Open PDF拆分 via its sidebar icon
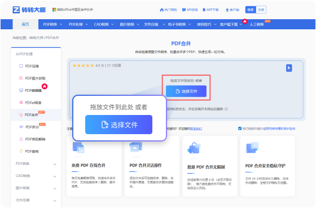Image resolution: width=316 pixels, height=208 pixels. [21, 127]
